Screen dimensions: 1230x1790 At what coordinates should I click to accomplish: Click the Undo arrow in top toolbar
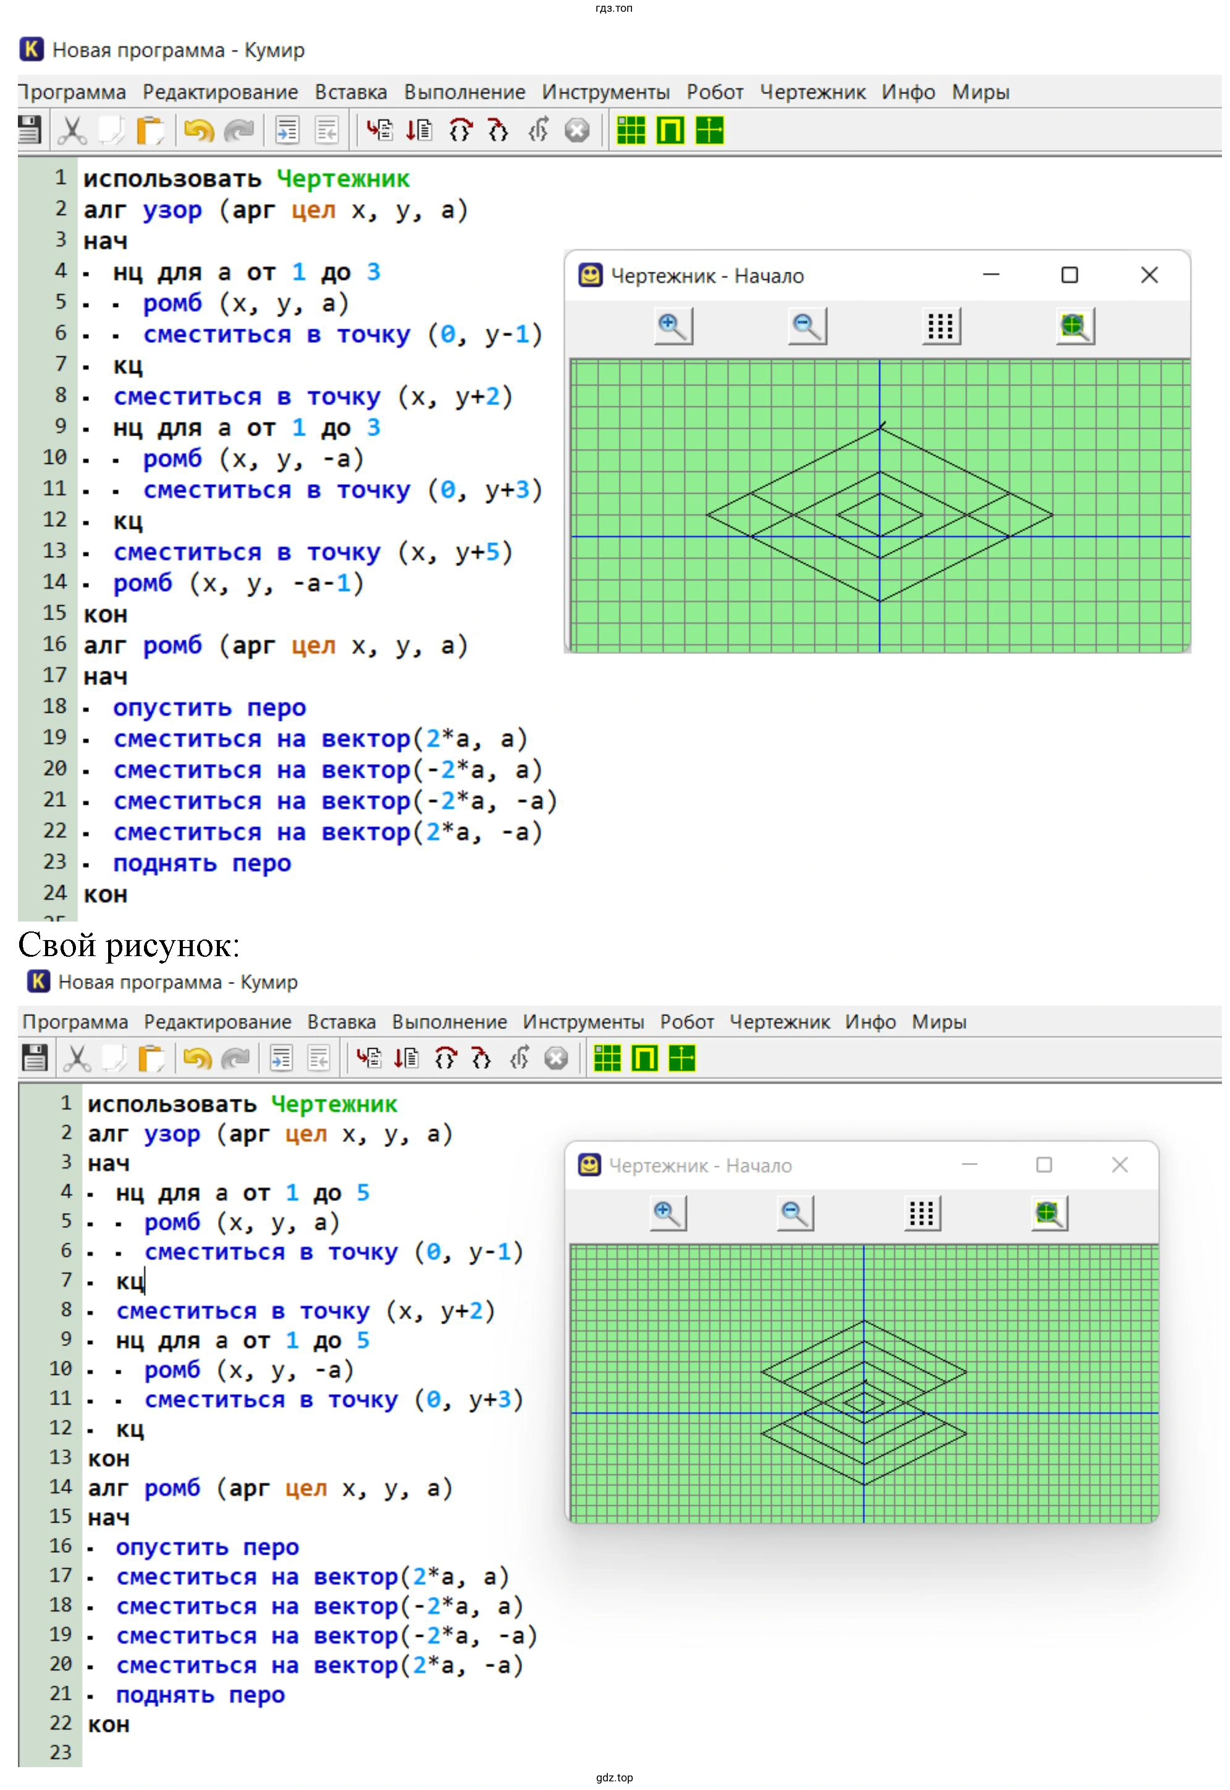coord(199,130)
